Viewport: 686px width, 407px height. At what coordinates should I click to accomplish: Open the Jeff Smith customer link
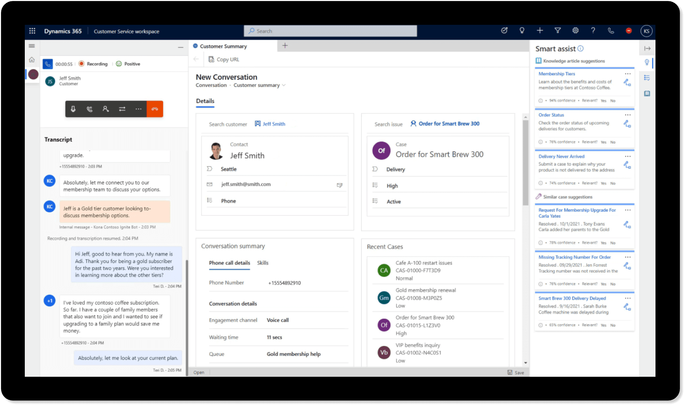(x=274, y=124)
